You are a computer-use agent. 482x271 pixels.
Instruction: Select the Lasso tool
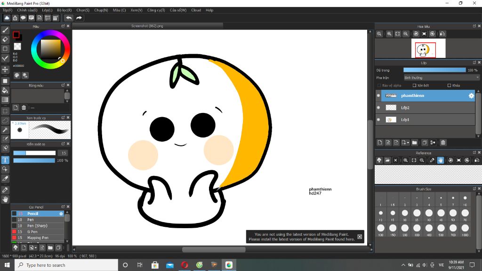pos(5,120)
